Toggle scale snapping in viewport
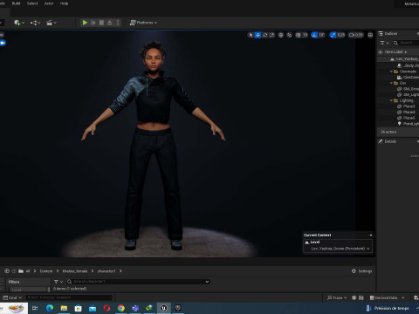 (x=333, y=35)
